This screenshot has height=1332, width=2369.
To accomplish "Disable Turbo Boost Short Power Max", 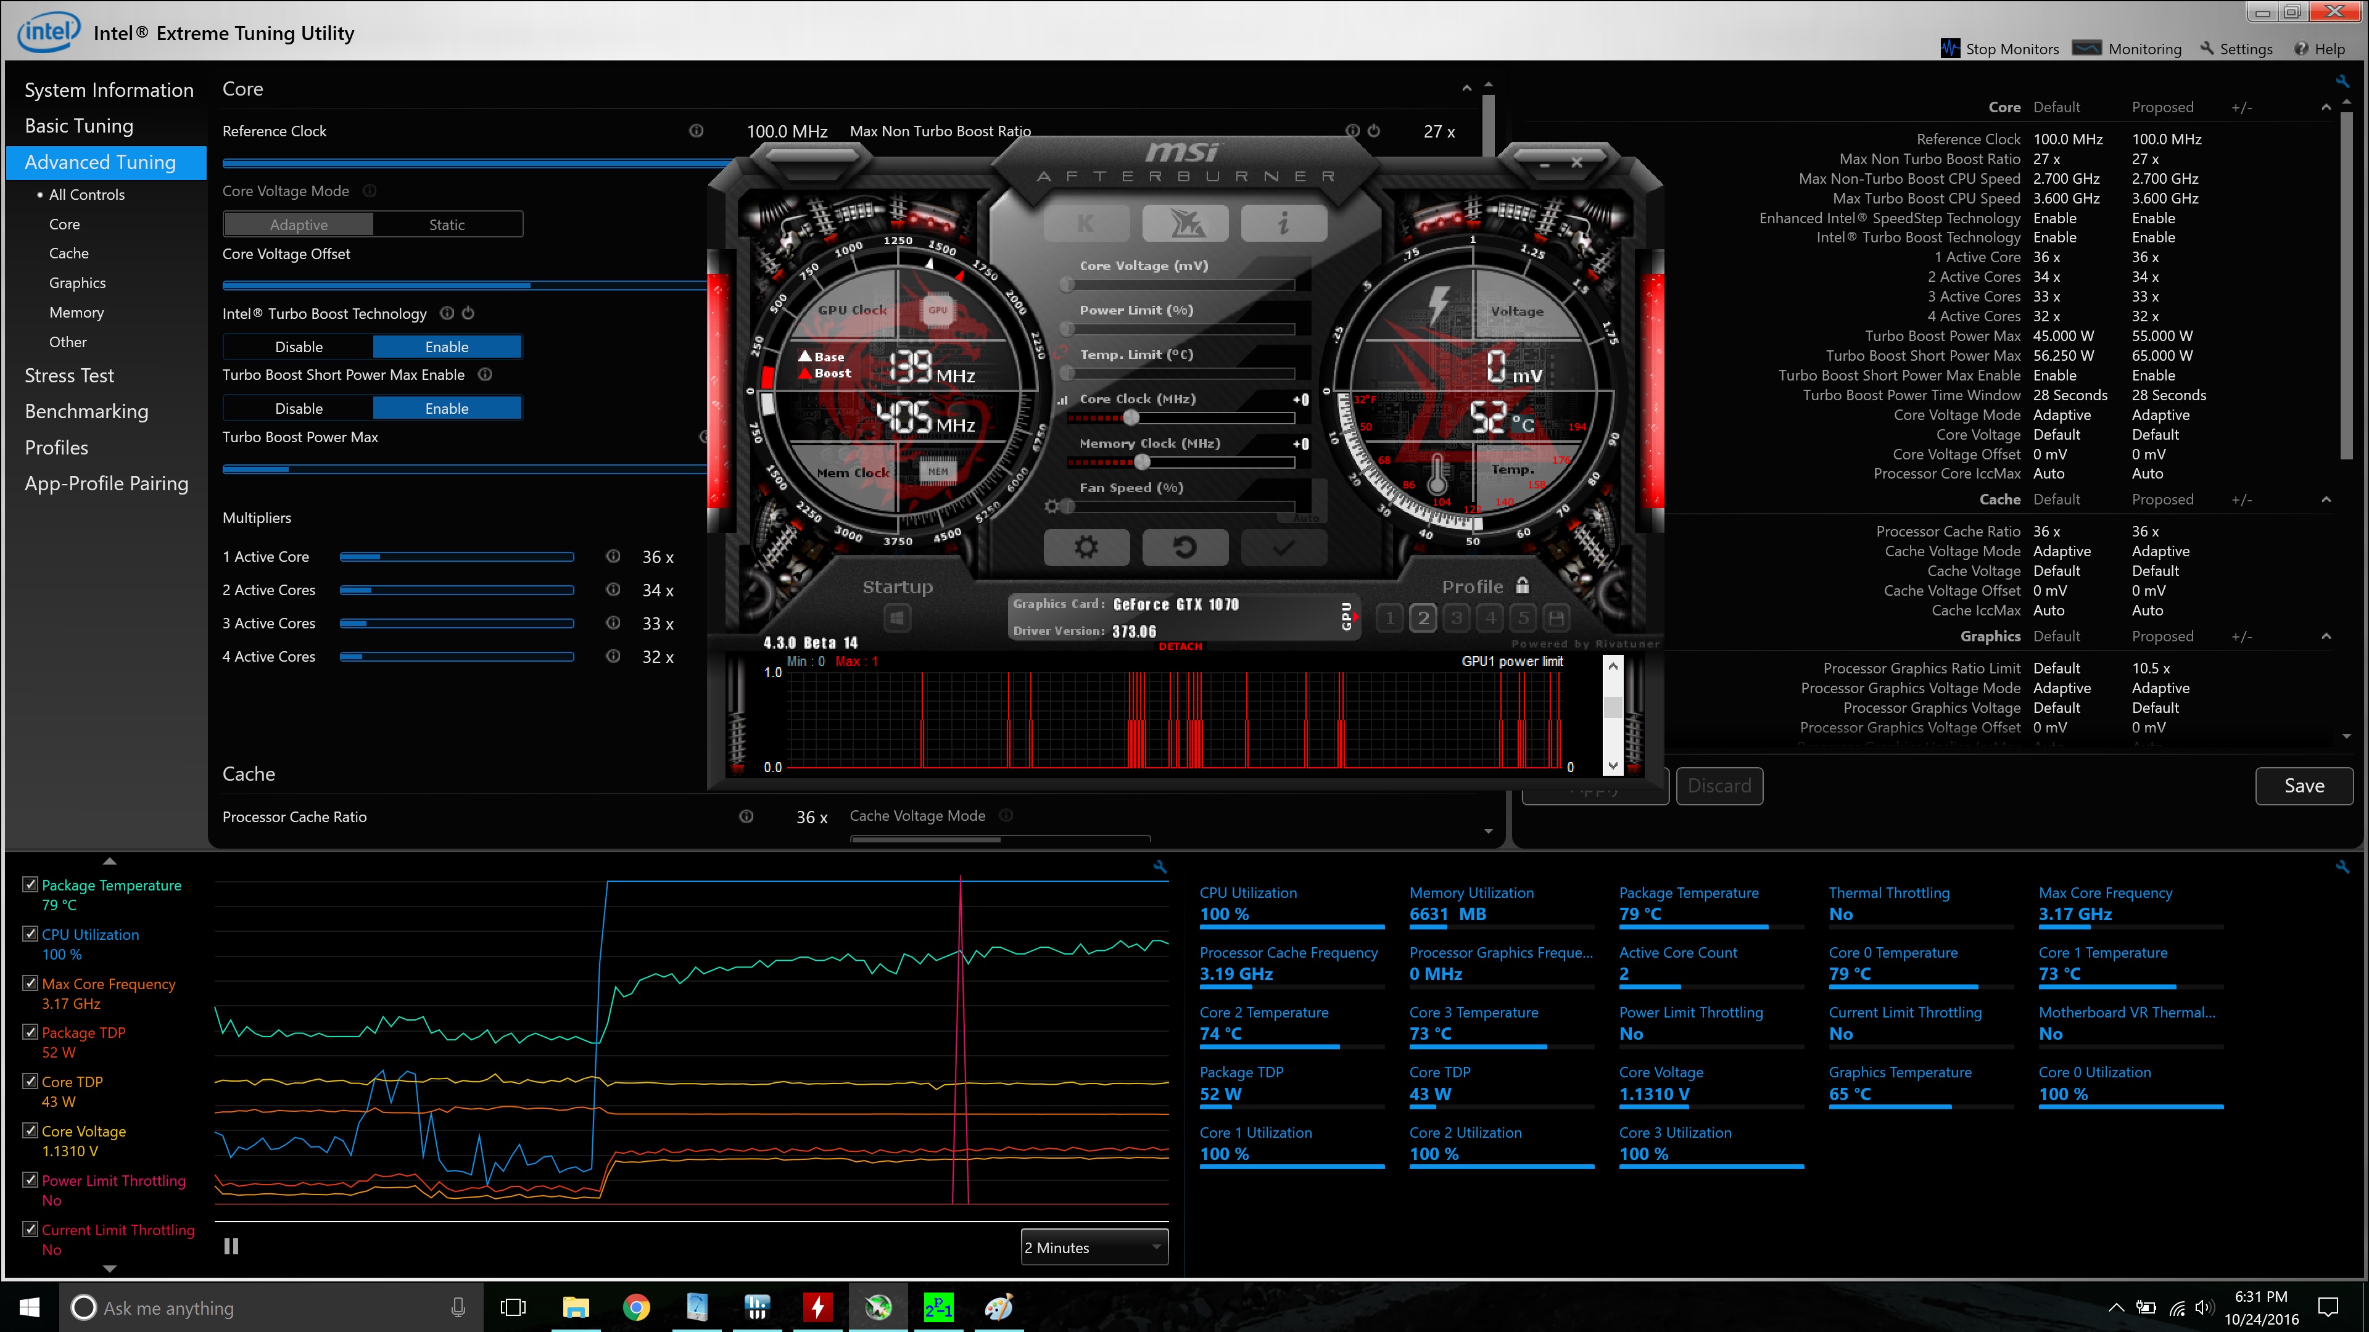I will (299, 408).
